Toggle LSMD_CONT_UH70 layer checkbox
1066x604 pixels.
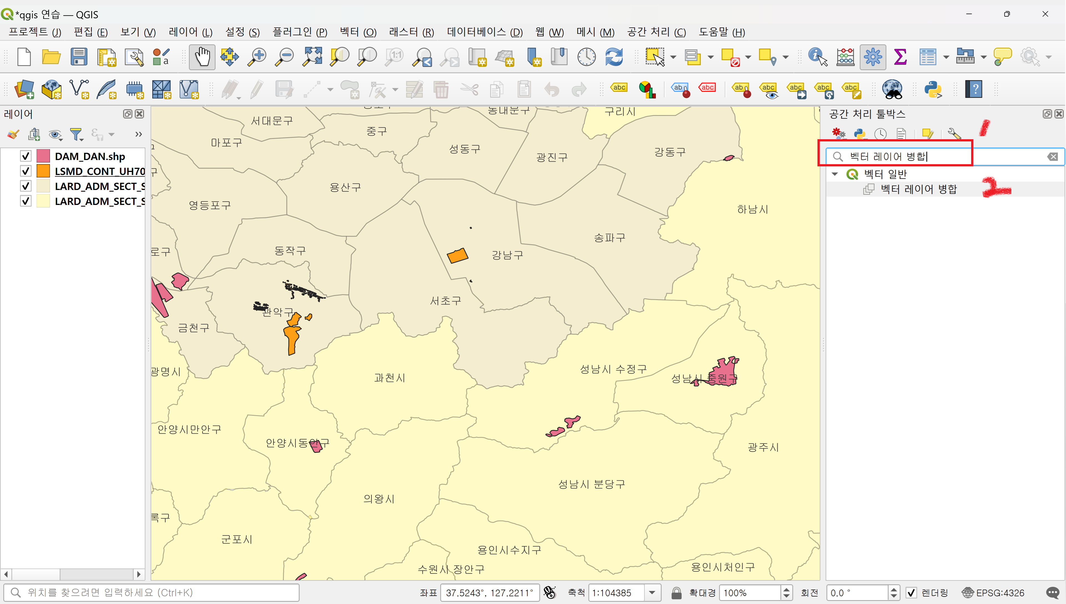click(x=26, y=171)
